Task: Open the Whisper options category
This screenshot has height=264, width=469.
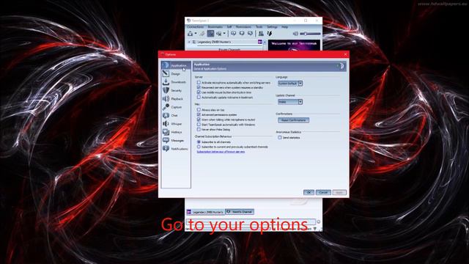Action: (x=176, y=124)
